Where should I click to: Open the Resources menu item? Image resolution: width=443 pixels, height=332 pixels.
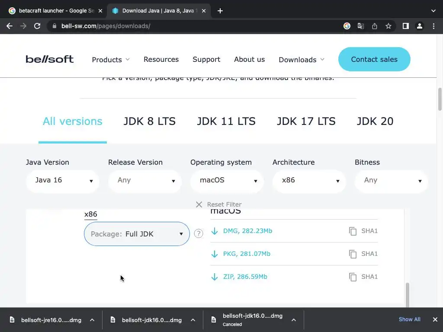pyautogui.click(x=161, y=59)
